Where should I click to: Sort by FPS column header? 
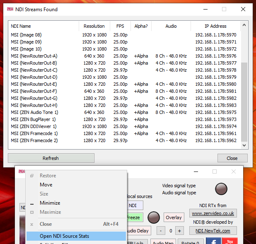coord(120,26)
